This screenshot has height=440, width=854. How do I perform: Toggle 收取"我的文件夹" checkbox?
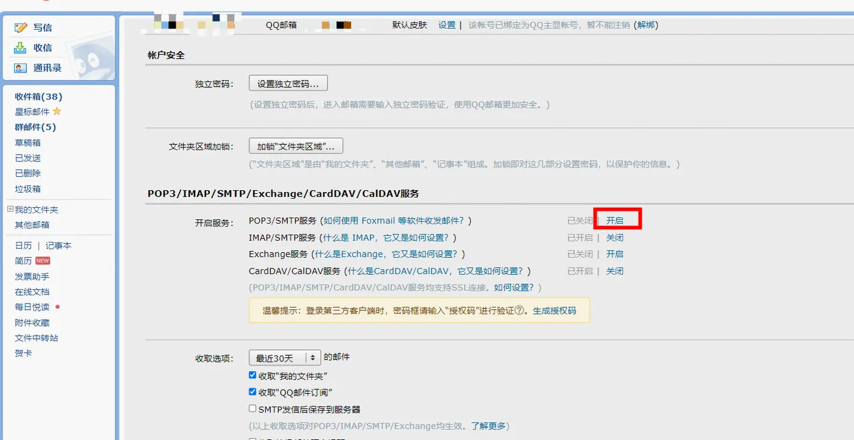253,375
